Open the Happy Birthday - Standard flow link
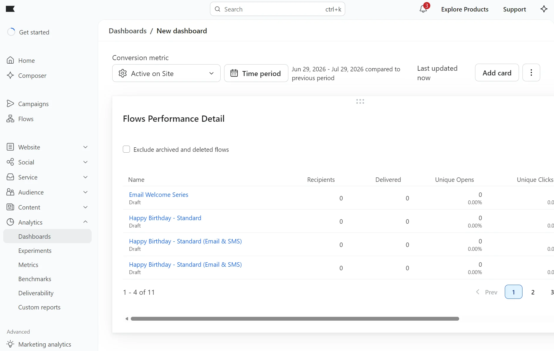Image resolution: width=554 pixels, height=351 pixels. point(165,218)
